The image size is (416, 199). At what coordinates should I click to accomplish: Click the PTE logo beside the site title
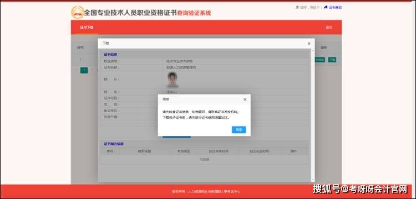tap(78, 12)
